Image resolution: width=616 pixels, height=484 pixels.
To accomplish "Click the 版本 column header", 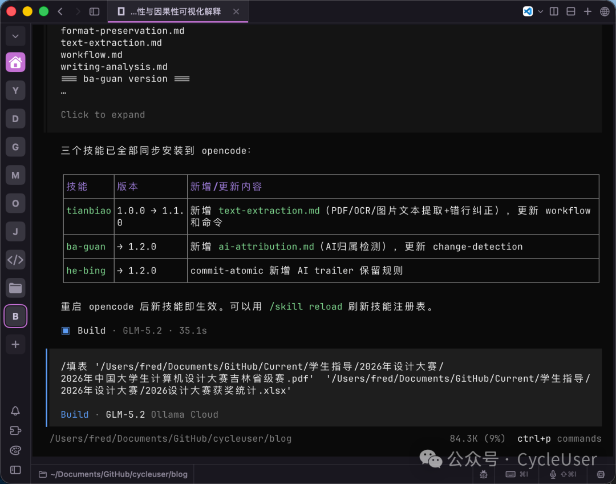I will [x=128, y=187].
